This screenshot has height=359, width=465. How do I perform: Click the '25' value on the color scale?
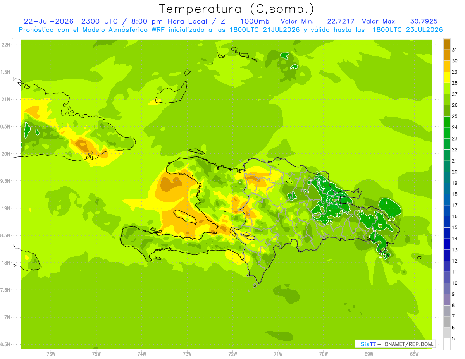455,116
